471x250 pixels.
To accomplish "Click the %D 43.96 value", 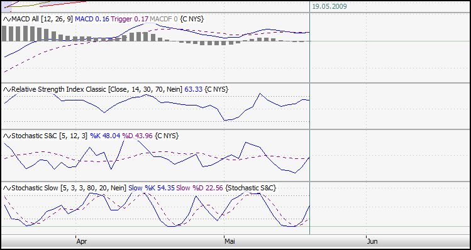I will [138, 136].
